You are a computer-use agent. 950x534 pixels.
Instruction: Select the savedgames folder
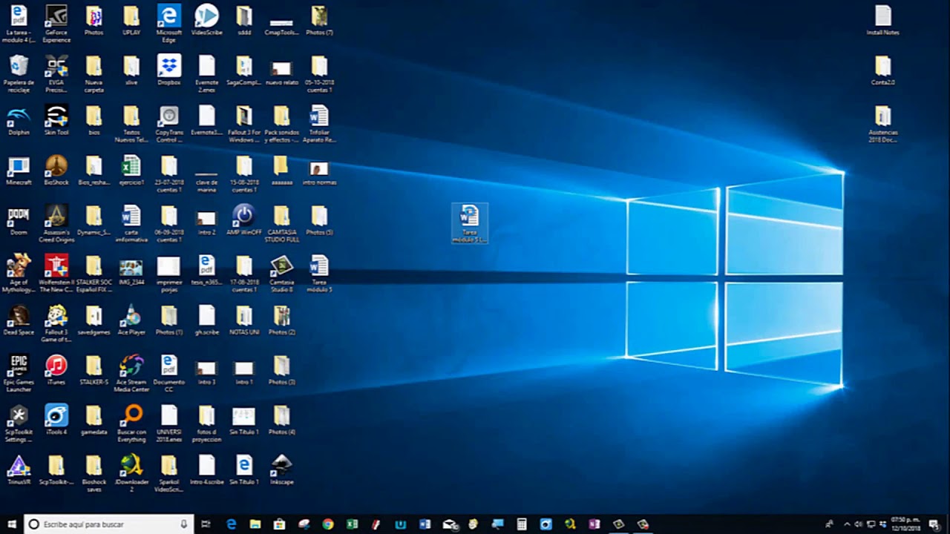click(94, 320)
